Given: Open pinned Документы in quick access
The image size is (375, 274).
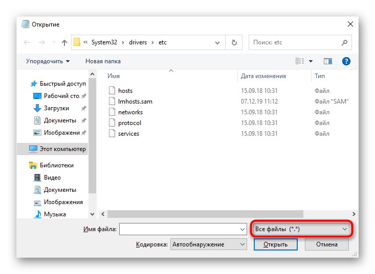Looking at the screenshot, I should point(60,120).
